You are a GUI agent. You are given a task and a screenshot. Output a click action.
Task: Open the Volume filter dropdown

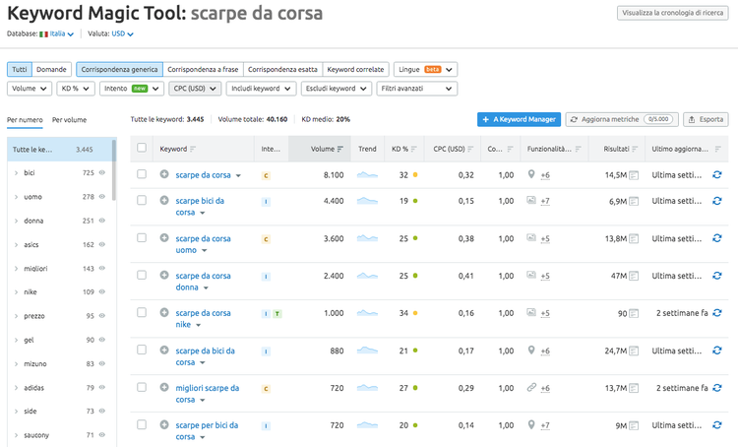coord(30,89)
